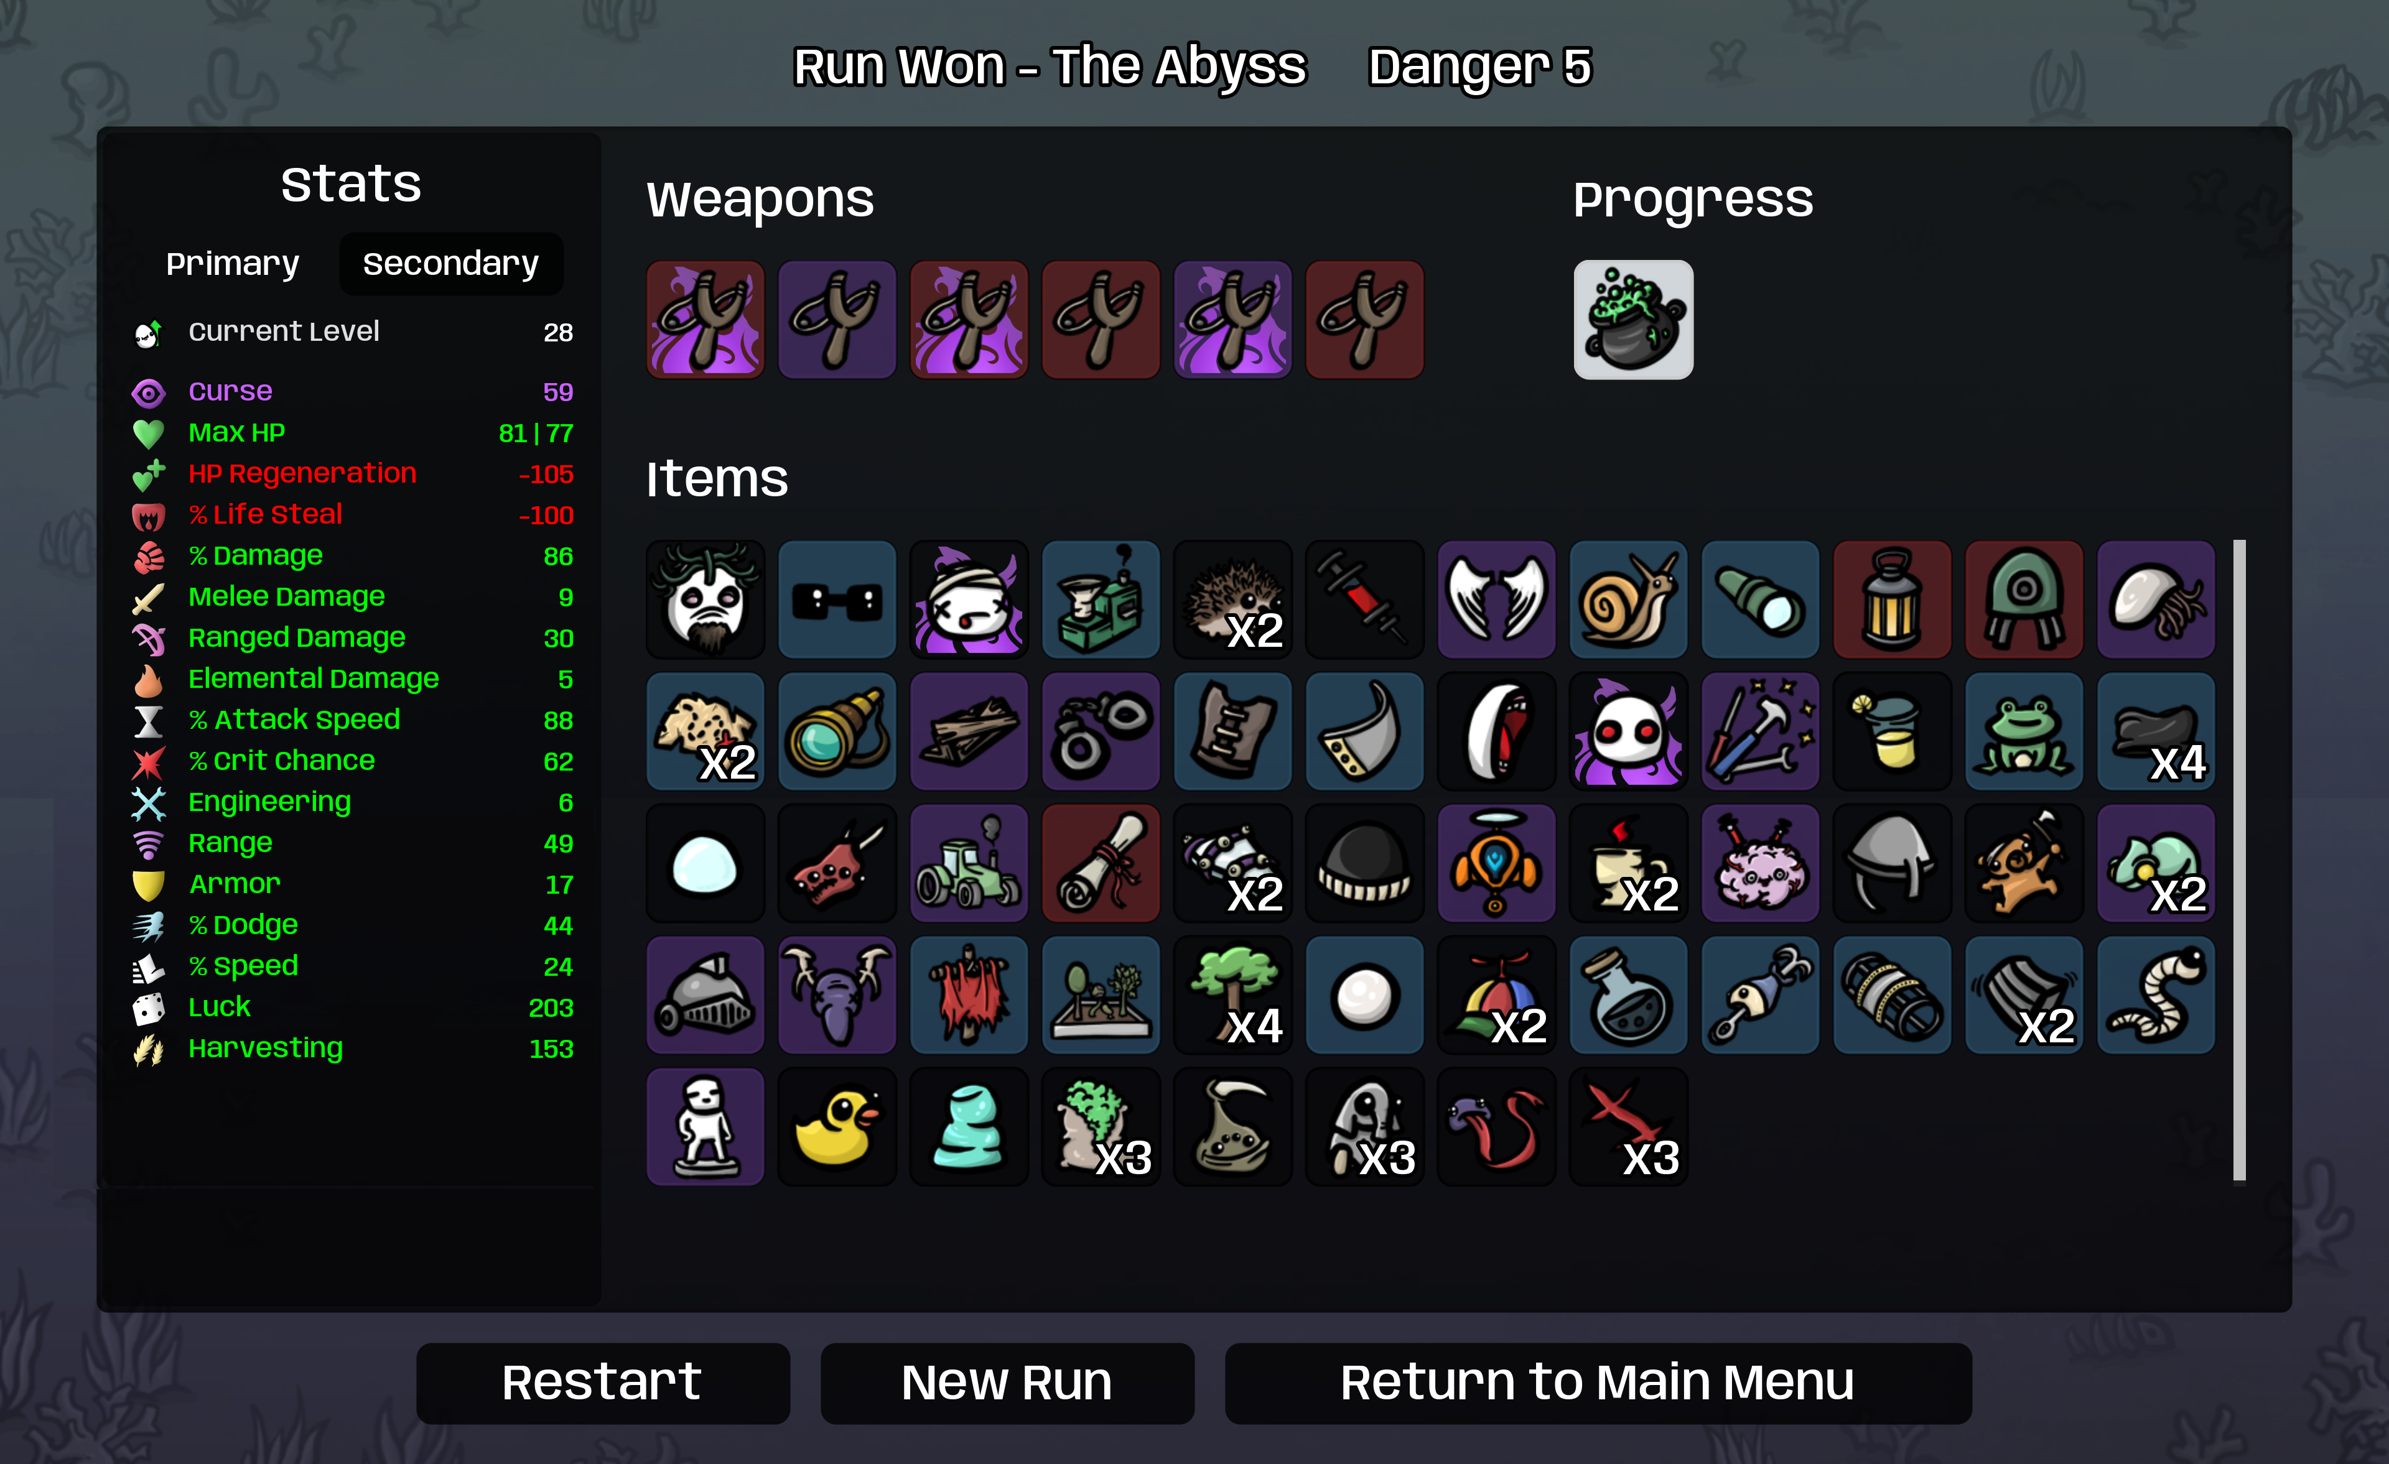Start a New Run

tap(1007, 1383)
